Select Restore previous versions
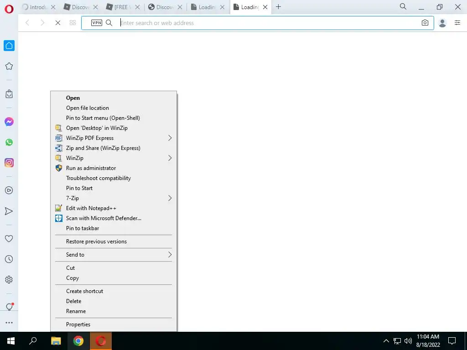467x350 pixels. [114, 242]
